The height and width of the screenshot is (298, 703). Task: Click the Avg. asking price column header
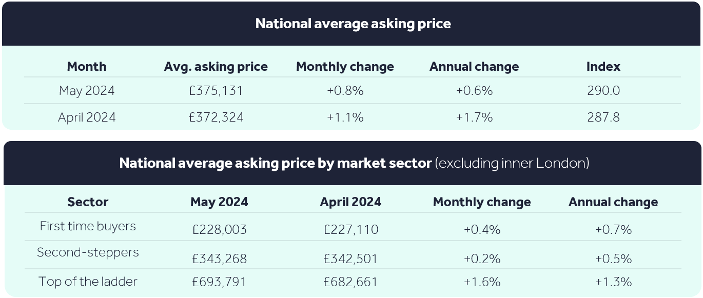pyautogui.click(x=216, y=67)
